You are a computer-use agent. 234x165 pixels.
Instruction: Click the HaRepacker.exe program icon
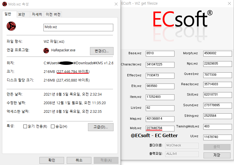(46, 50)
